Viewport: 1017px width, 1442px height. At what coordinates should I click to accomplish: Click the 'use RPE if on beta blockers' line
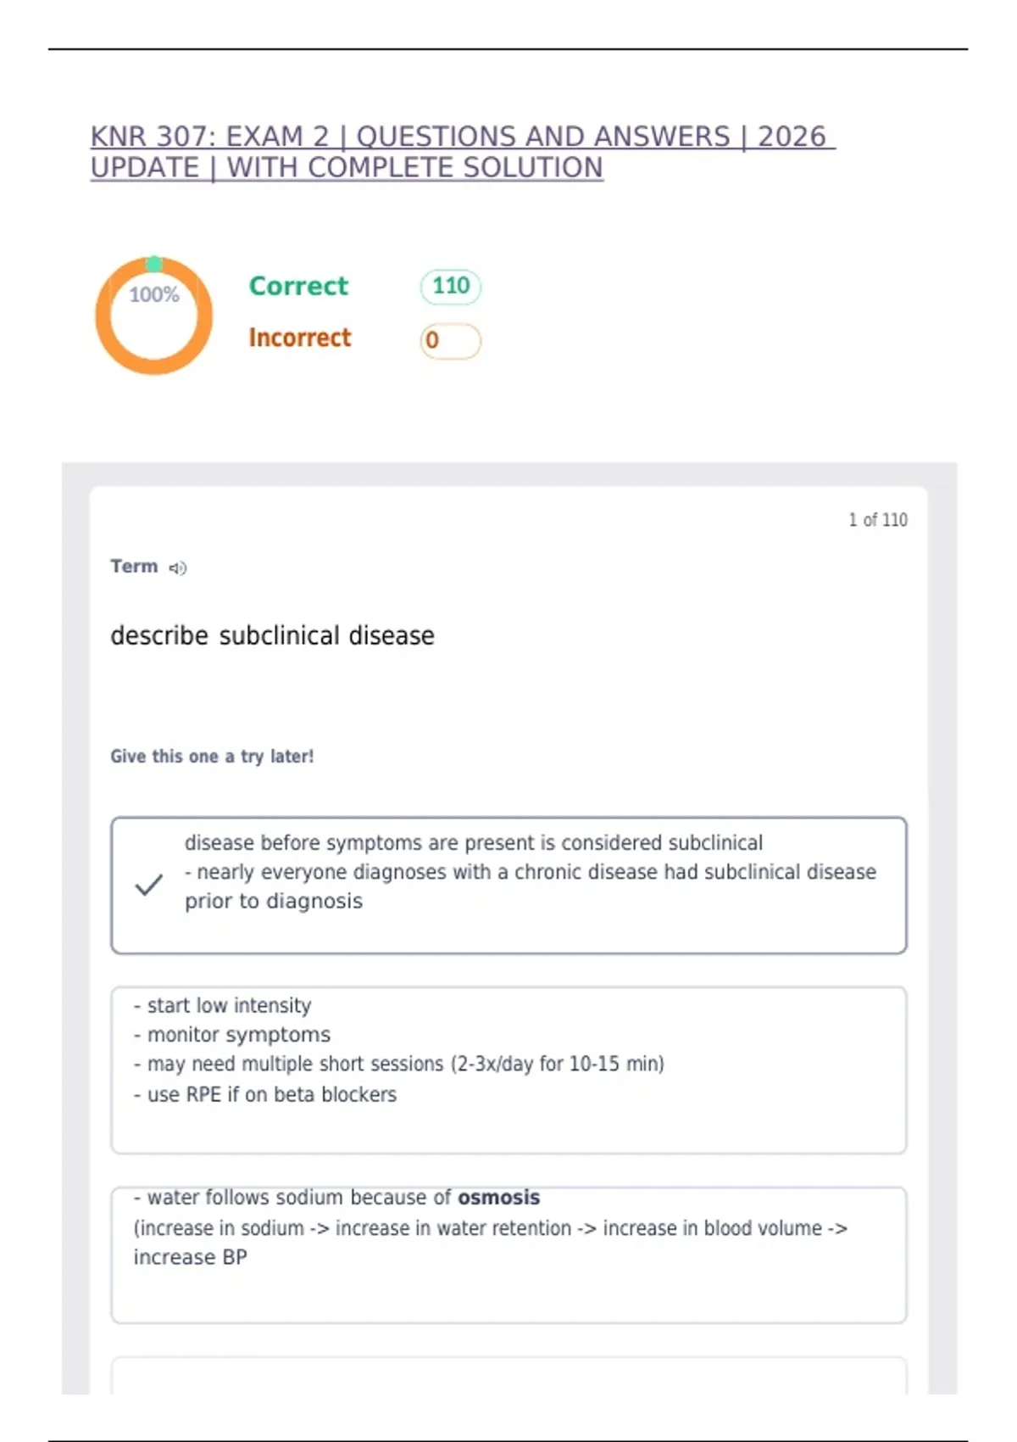point(265,1094)
